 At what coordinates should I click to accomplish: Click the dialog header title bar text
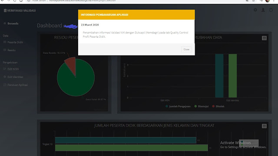(x=105, y=15)
